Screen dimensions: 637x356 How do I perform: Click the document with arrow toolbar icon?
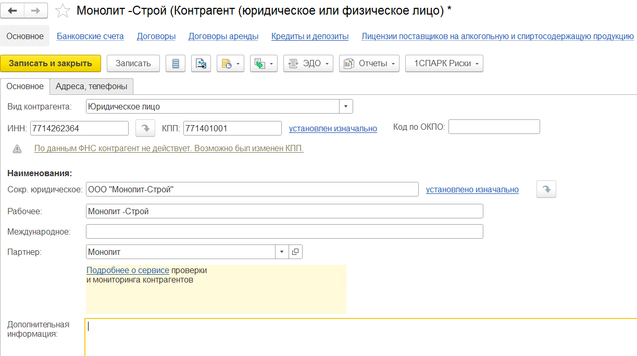(201, 64)
